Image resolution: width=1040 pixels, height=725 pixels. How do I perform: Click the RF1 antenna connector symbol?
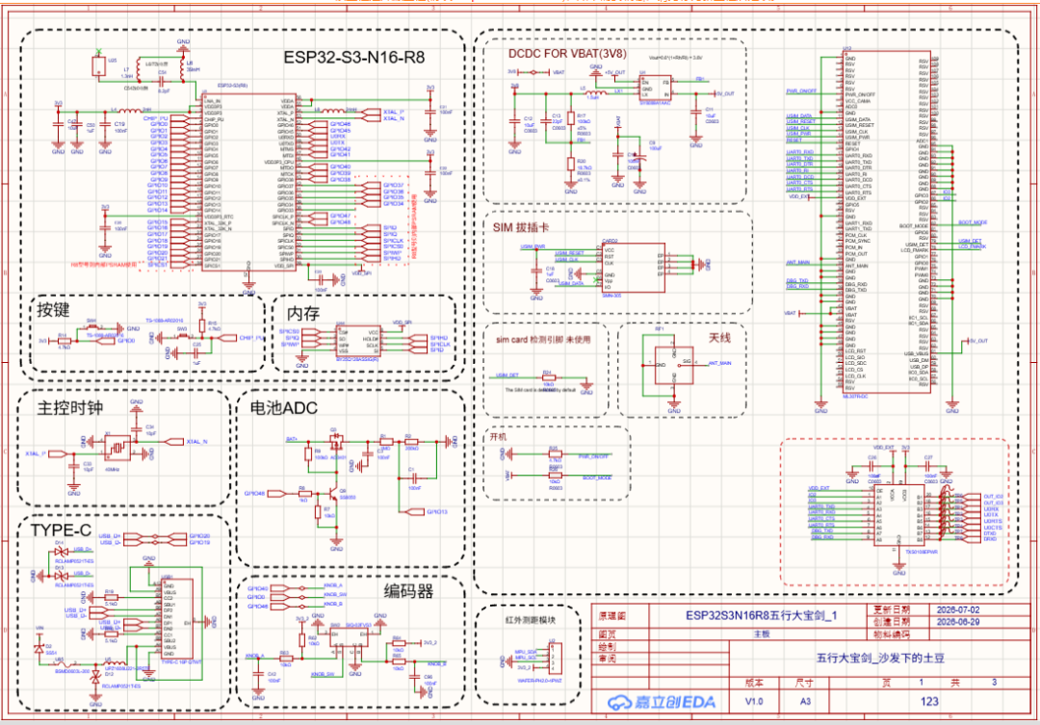pos(674,366)
